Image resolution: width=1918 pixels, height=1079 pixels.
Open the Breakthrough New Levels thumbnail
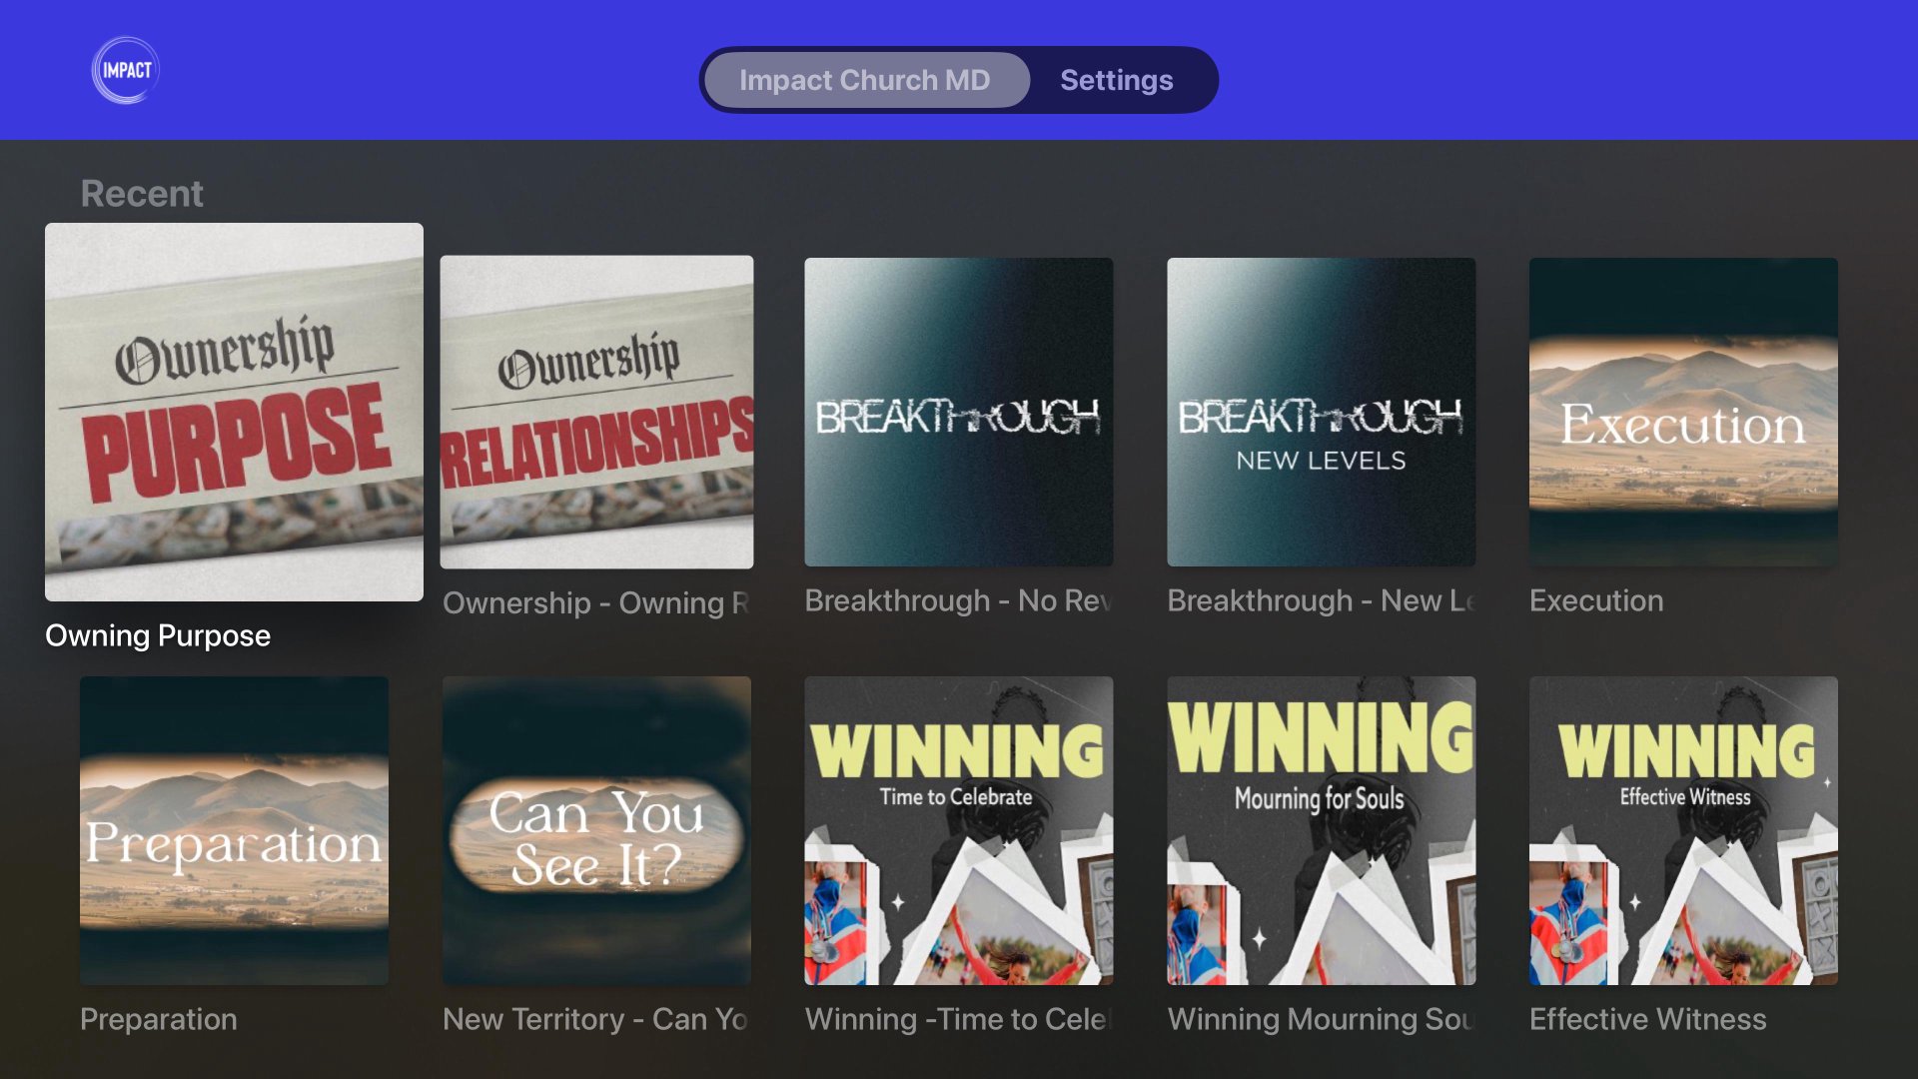click(1321, 412)
